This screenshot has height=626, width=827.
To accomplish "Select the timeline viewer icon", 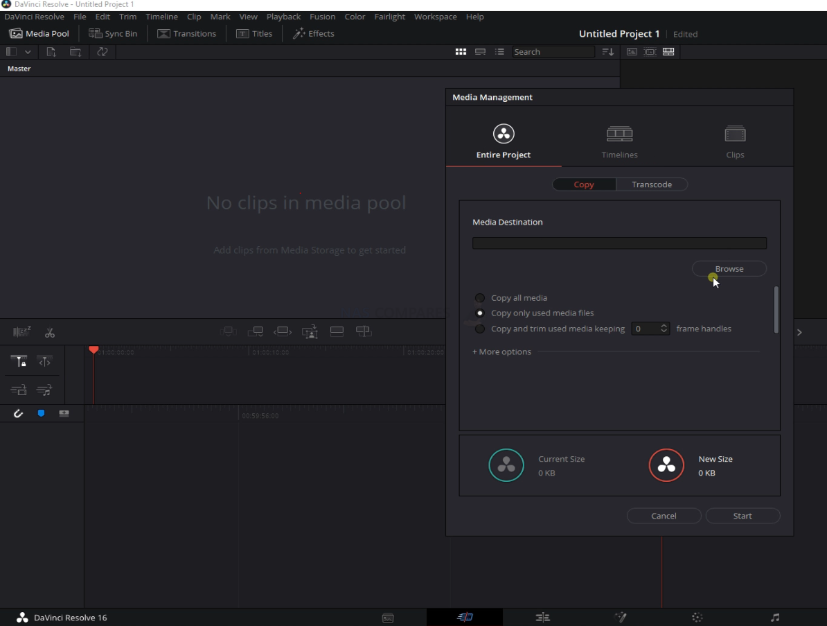I will (x=668, y=52).
